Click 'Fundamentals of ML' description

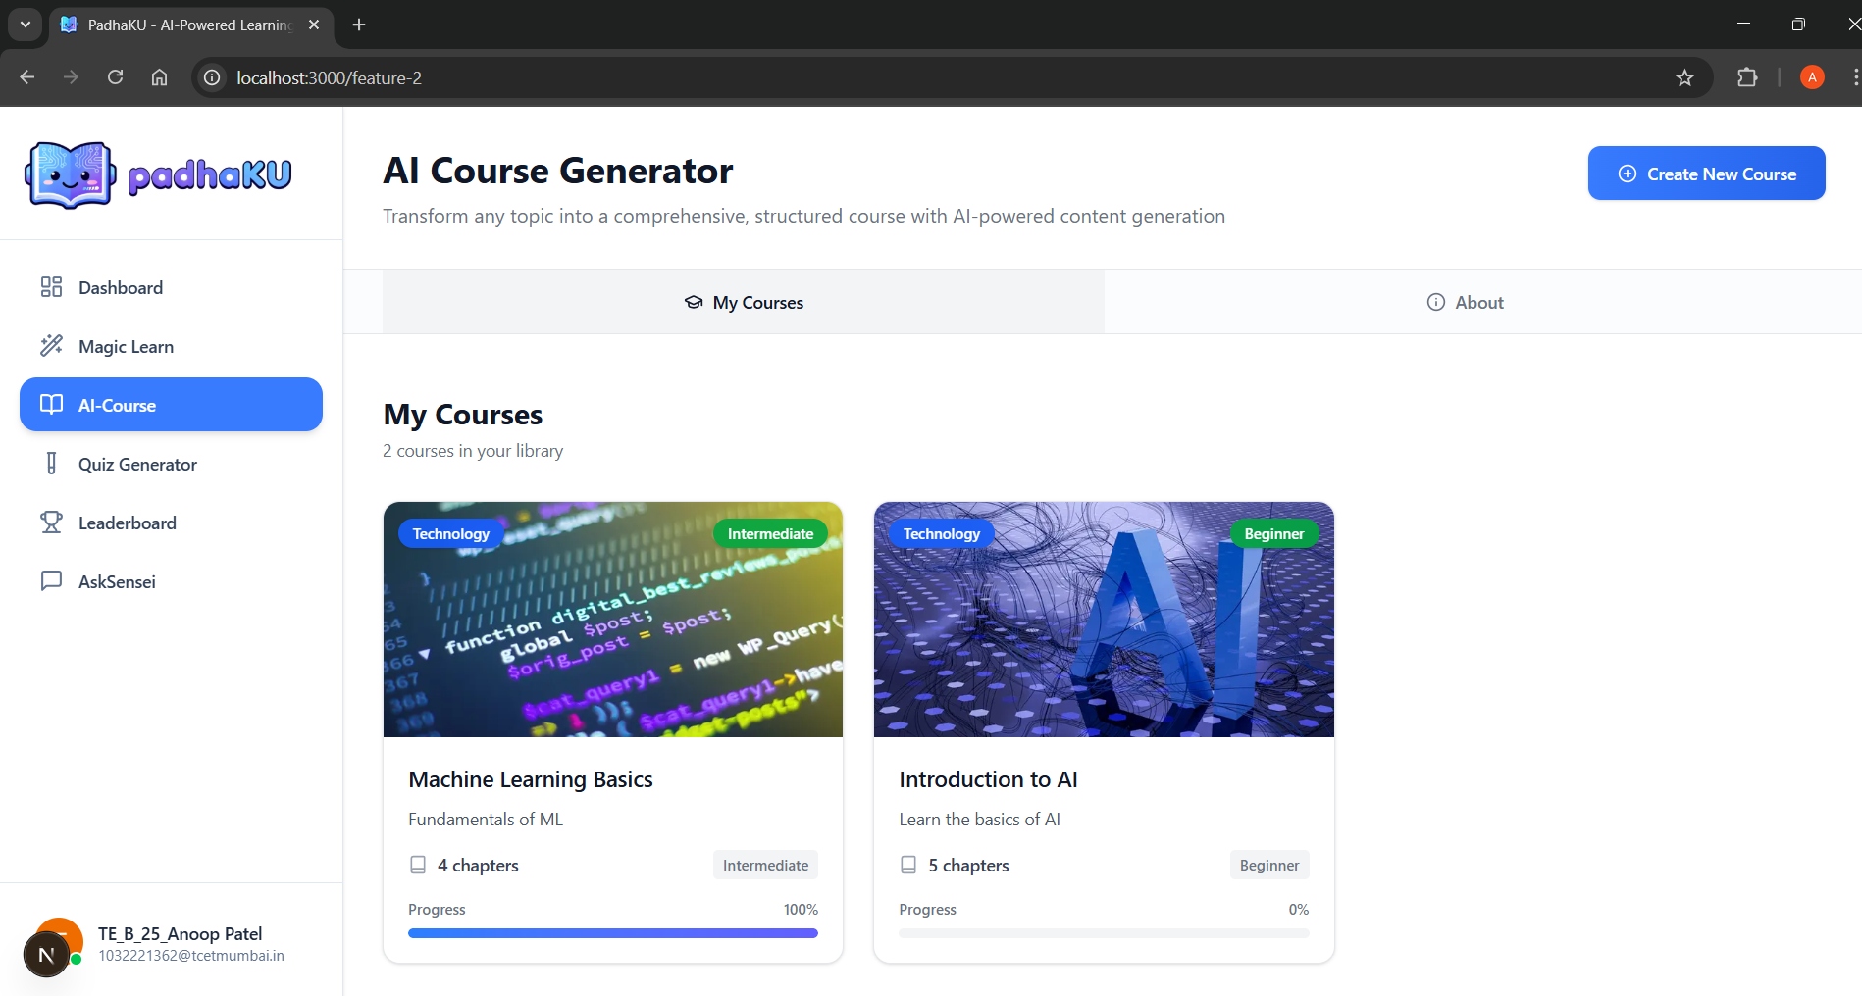click(486, 819)
